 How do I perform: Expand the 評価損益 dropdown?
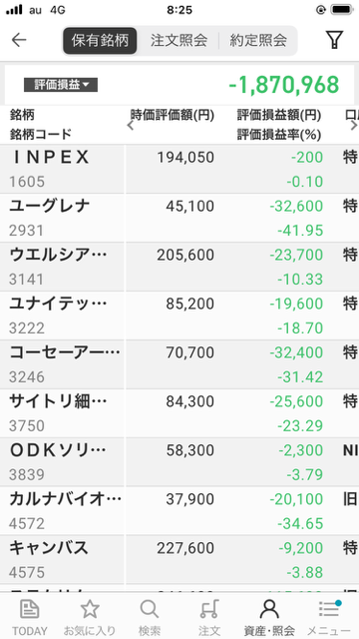click(x=61, y=85)
